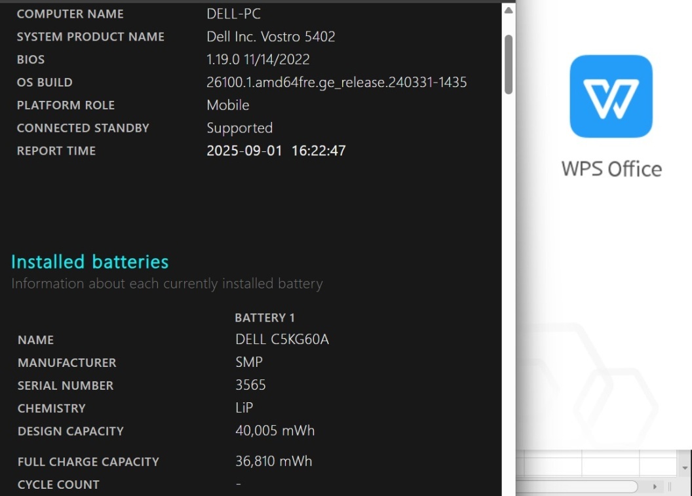Viewport: 692px width, 496px height.
Task: Click the 'DELL C5KG60A' battery name
Action: click(x=282, y=339)
